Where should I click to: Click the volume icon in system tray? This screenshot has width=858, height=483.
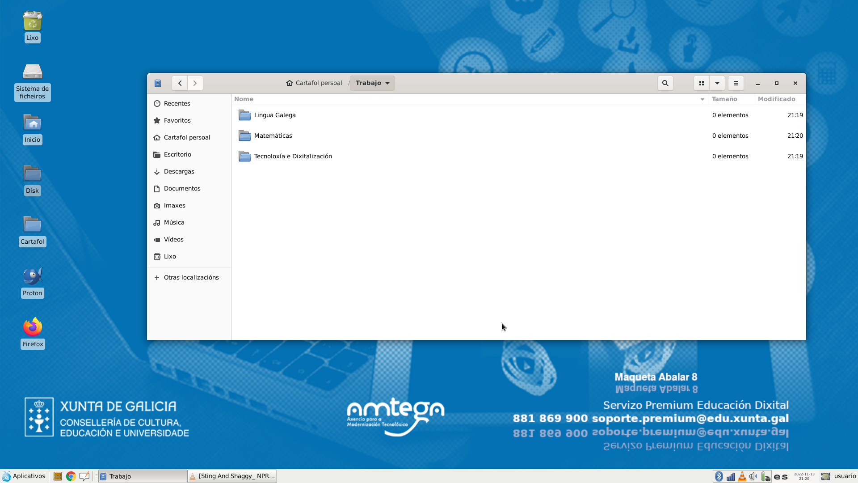[753, 476]
